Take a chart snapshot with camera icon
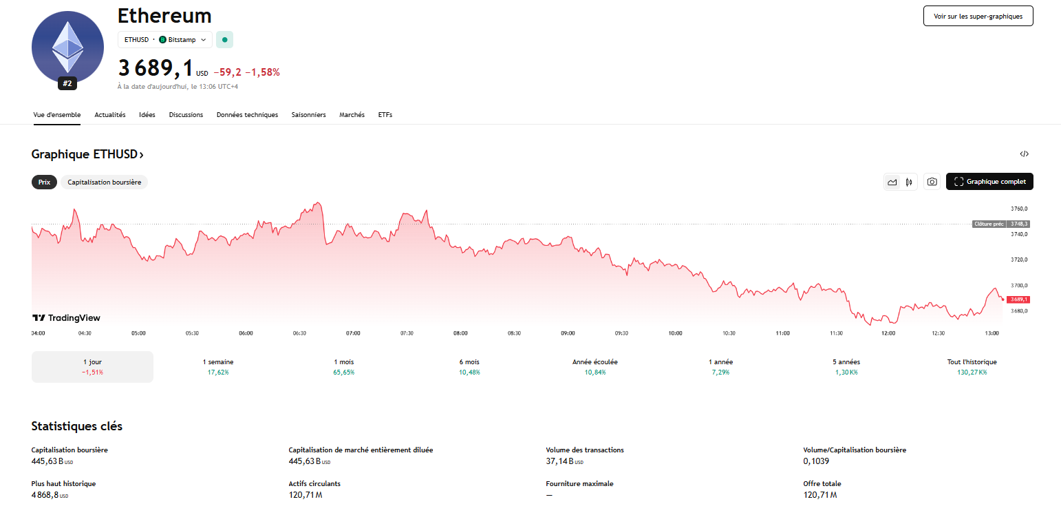This screenshot has height=526, width=1061. pyautogui.click(x=932, y=182)
